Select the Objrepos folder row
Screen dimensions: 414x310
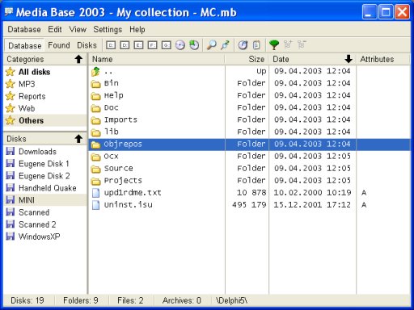pos(249,145)
